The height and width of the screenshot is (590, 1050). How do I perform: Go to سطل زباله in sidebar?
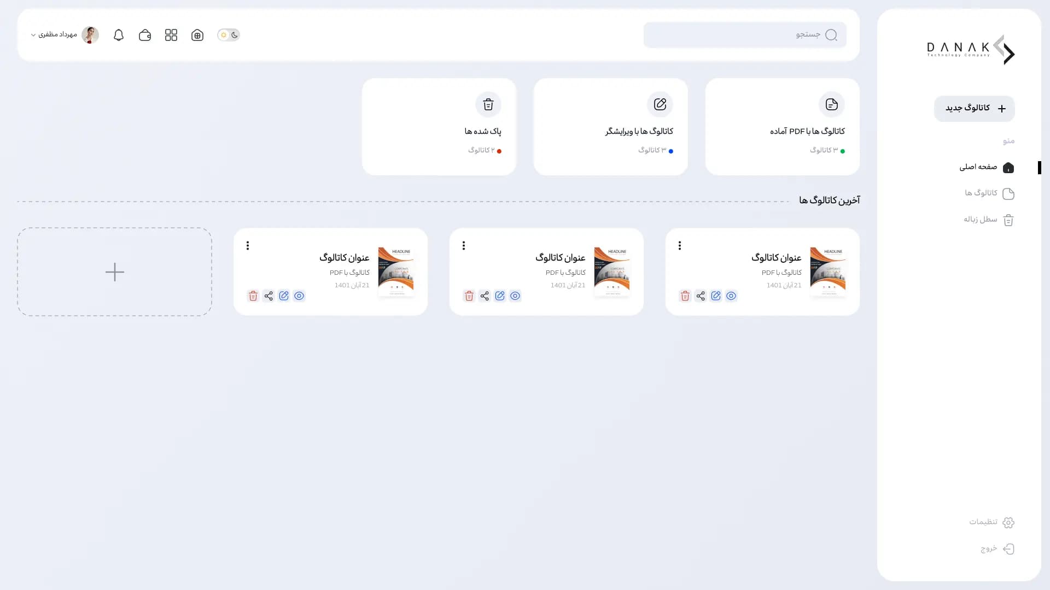(988, 220)
